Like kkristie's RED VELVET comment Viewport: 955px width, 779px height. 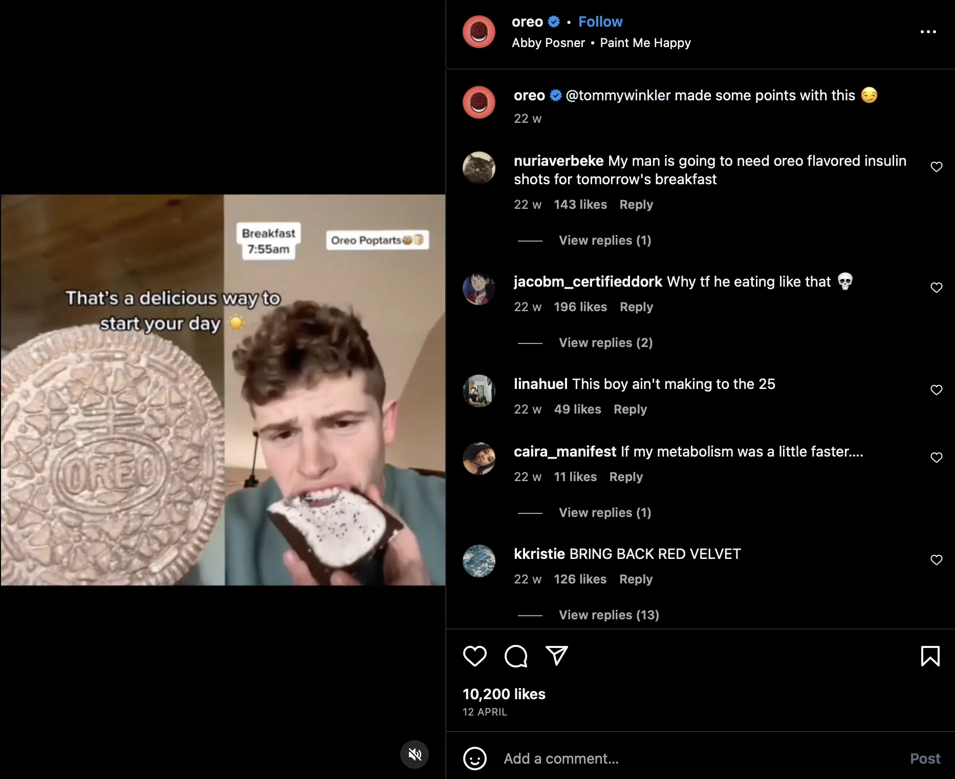coord(936,560)
